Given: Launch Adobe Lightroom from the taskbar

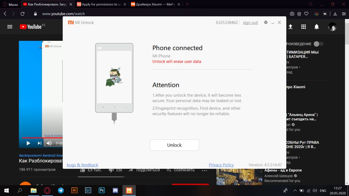Looking at the screenshot, I should coord(88,190).
